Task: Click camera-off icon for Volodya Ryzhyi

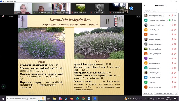Action: pos(175,30)
